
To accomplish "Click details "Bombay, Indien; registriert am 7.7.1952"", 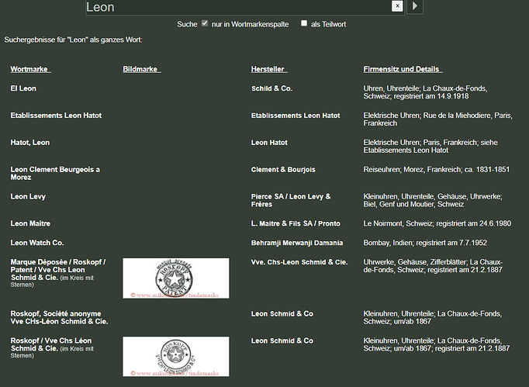I will pyautogui.click(x=425, y=243).
